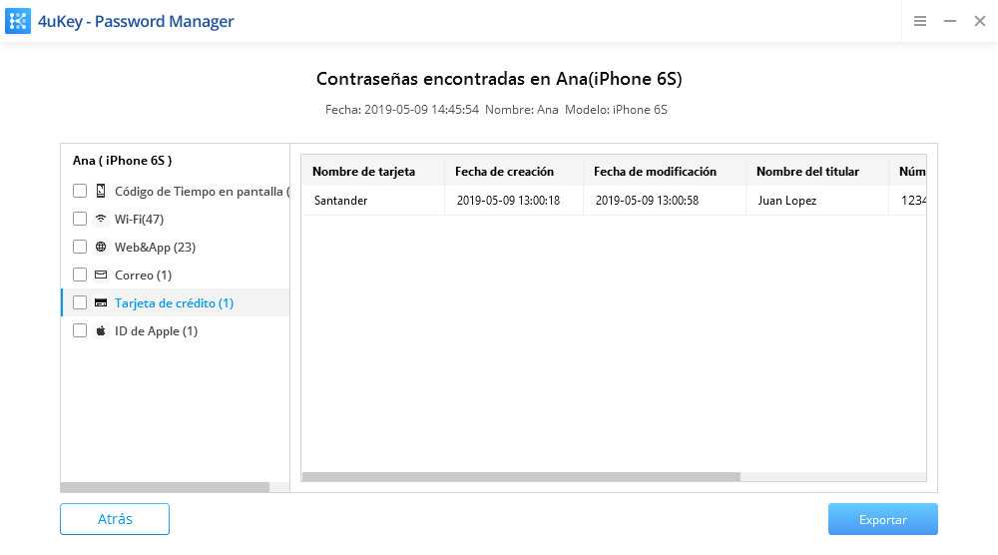Minimize the 4uKey window
This screenshot has width=998, height=555.
pyautogui.click(x=950, y=21)
